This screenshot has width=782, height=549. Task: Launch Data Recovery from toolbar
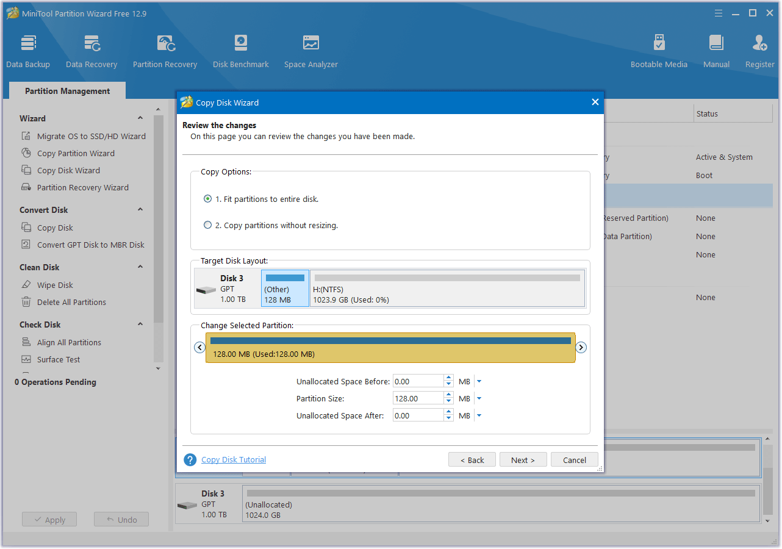point(91,52)
